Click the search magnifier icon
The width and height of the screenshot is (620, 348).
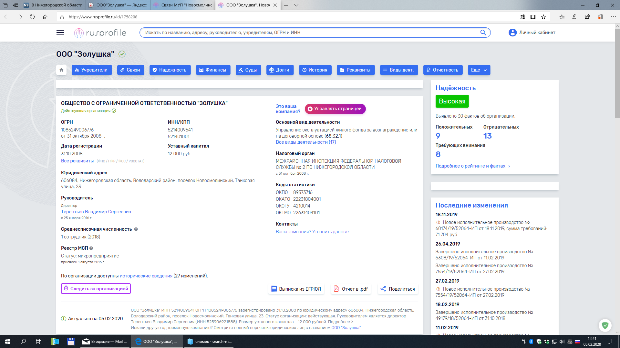coord(483,33)
